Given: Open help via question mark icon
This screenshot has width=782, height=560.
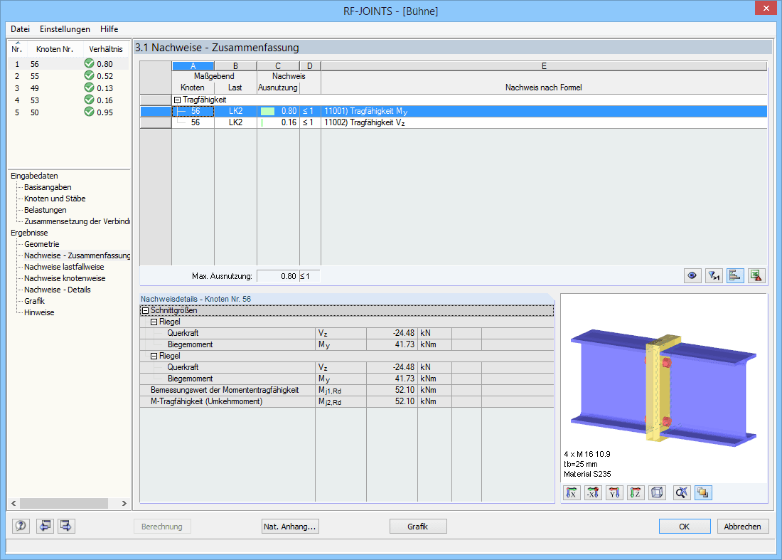Looking at the screenshot, I should pos(21,526).
